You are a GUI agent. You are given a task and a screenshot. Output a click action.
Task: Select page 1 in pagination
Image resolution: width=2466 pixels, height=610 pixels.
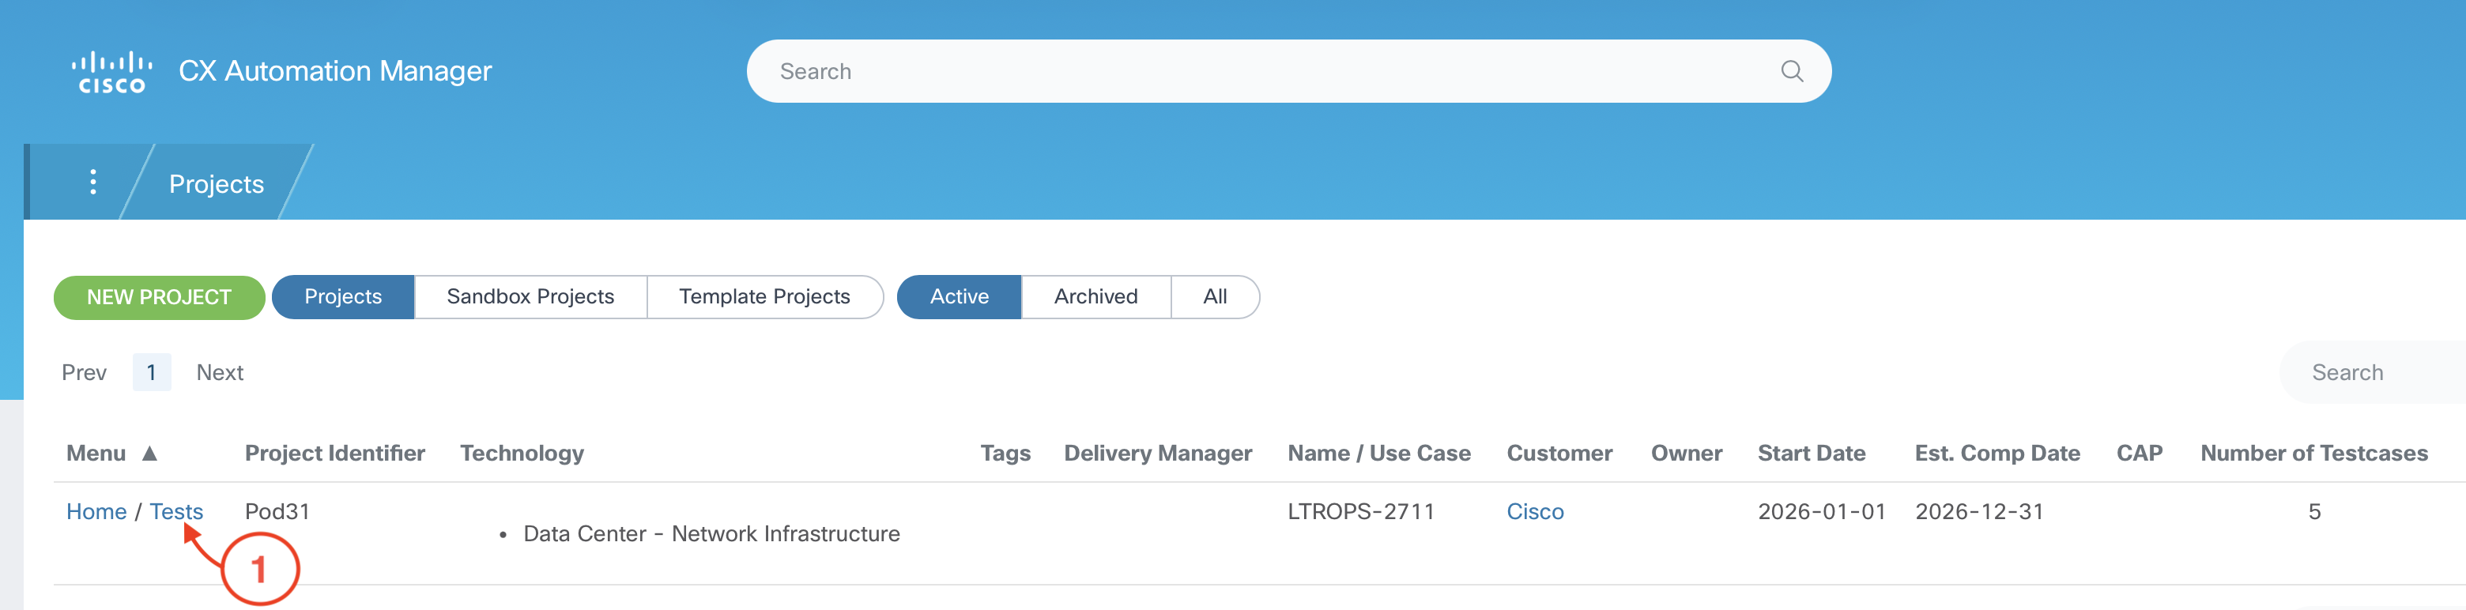[151, 372]
